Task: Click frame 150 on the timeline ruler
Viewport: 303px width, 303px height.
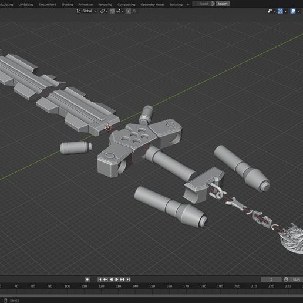Action: (x=152, y=286)
